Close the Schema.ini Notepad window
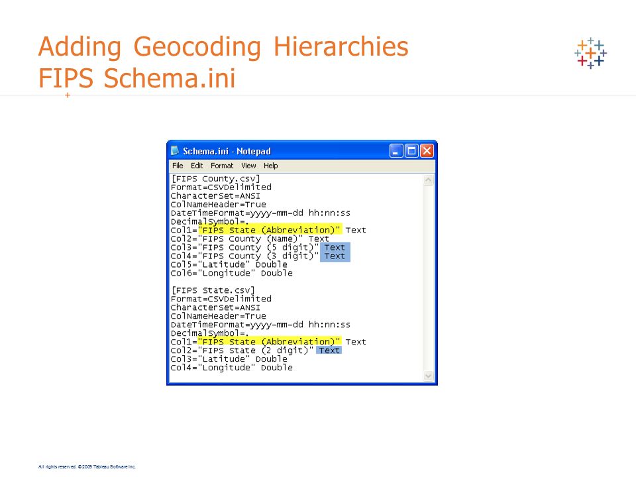The width and height of the screenshot is (636, 477). click(x=427, y=151)
